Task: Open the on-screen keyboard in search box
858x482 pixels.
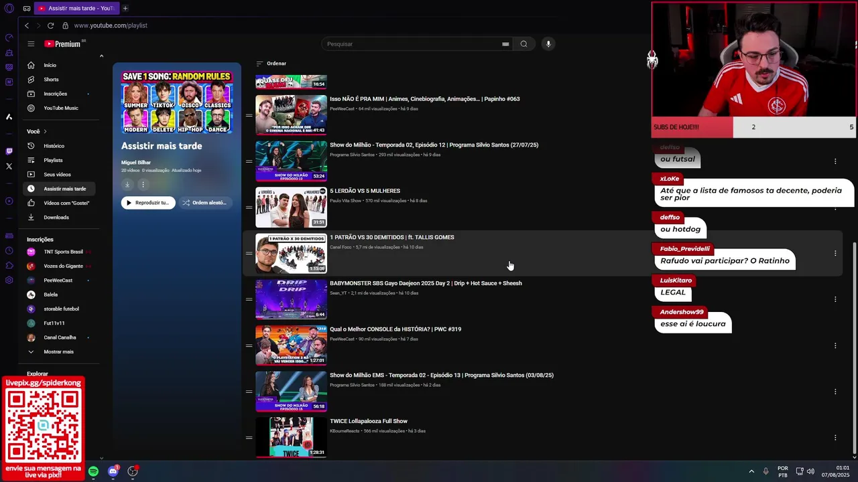Action: pos(505,44)
